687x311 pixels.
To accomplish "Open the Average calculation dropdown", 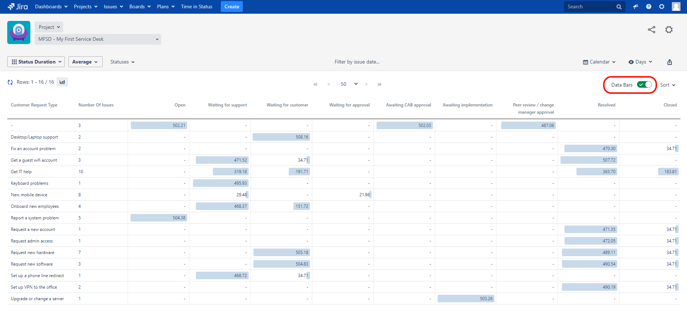I will tap(85, 62).
